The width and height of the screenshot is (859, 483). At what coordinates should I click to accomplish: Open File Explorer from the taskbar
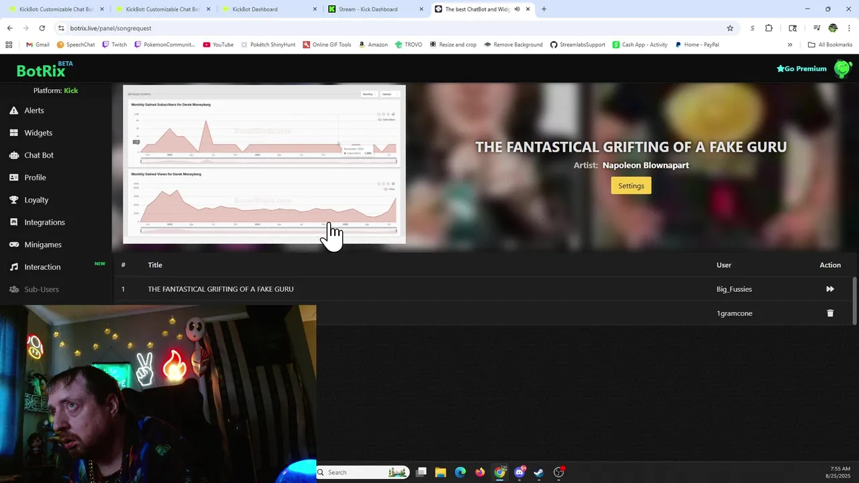point(440,472)
